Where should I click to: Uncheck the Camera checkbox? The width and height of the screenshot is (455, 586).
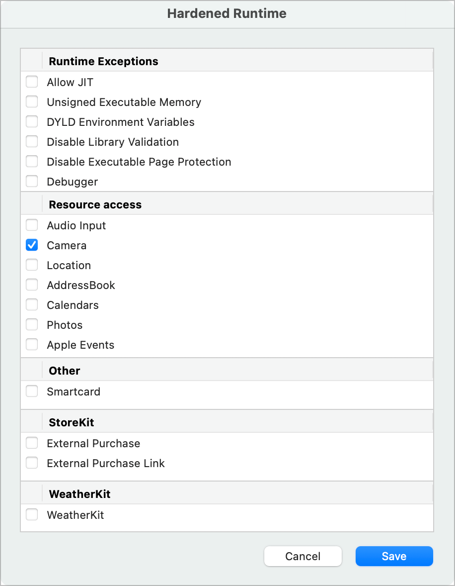point(32,245)
